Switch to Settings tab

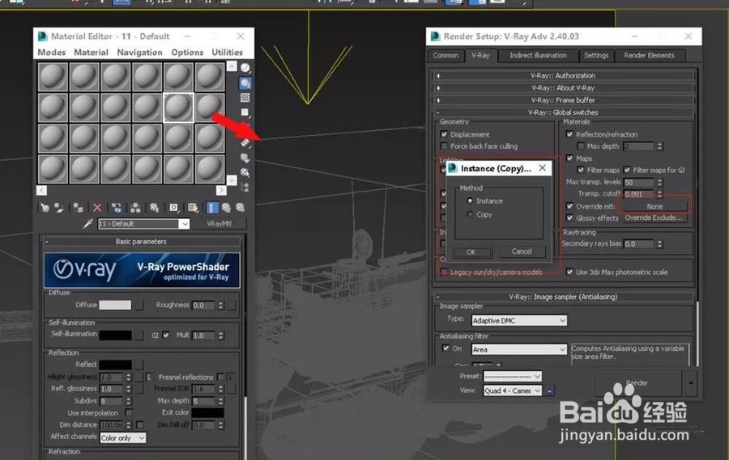click(x=596, y=55)
